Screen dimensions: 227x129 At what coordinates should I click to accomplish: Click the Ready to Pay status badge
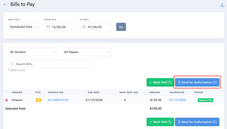(x=205, y=100)
